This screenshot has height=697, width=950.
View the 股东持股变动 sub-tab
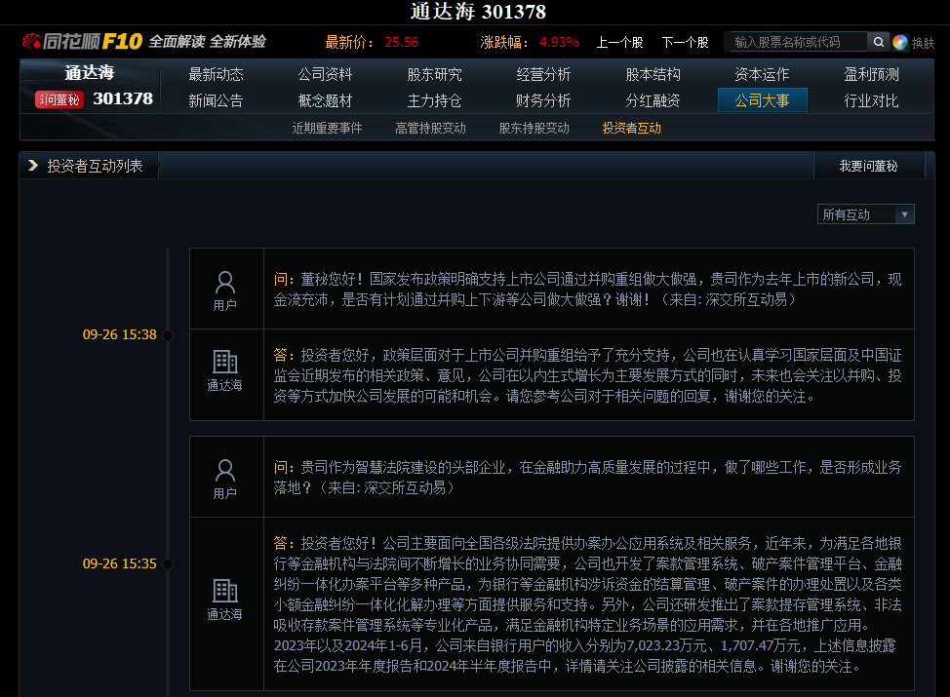(x=534, y=128)
